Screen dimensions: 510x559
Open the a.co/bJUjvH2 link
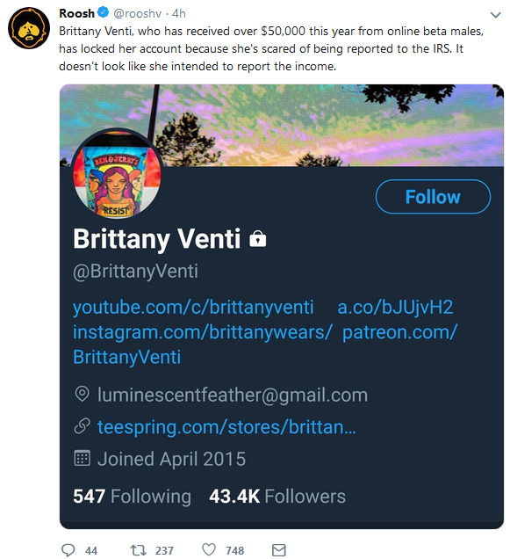coord(395,307)
